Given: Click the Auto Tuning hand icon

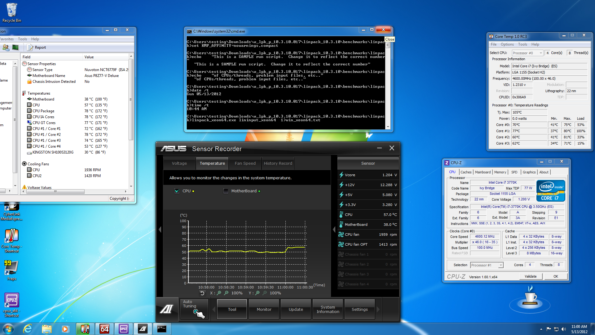Looking at the screenshot, I should point(194,309).
